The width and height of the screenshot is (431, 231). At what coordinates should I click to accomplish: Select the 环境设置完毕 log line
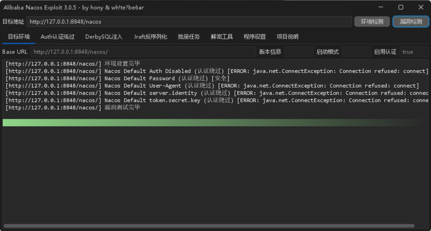tap(73, 64)
